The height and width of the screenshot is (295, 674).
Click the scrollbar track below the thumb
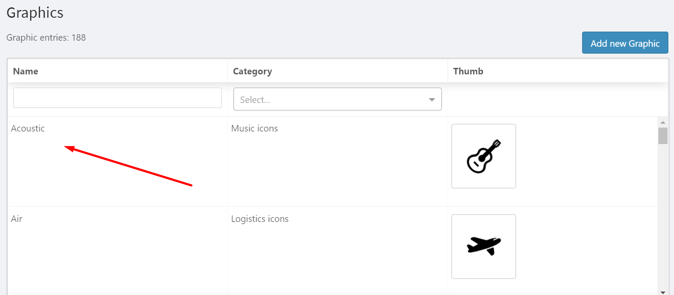[663, 216]
